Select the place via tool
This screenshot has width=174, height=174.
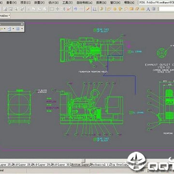coord(120,9)
